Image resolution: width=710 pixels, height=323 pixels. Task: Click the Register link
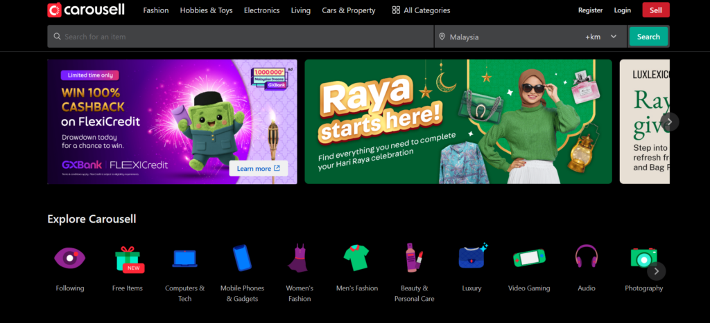pos(591,10)
